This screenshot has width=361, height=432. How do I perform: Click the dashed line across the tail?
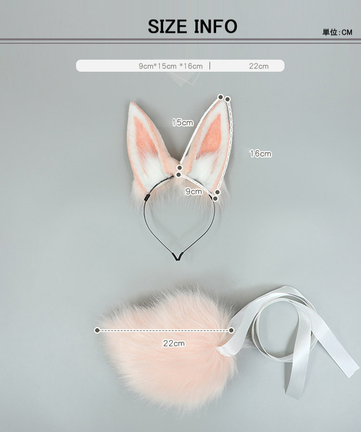[x=164, y=330]
